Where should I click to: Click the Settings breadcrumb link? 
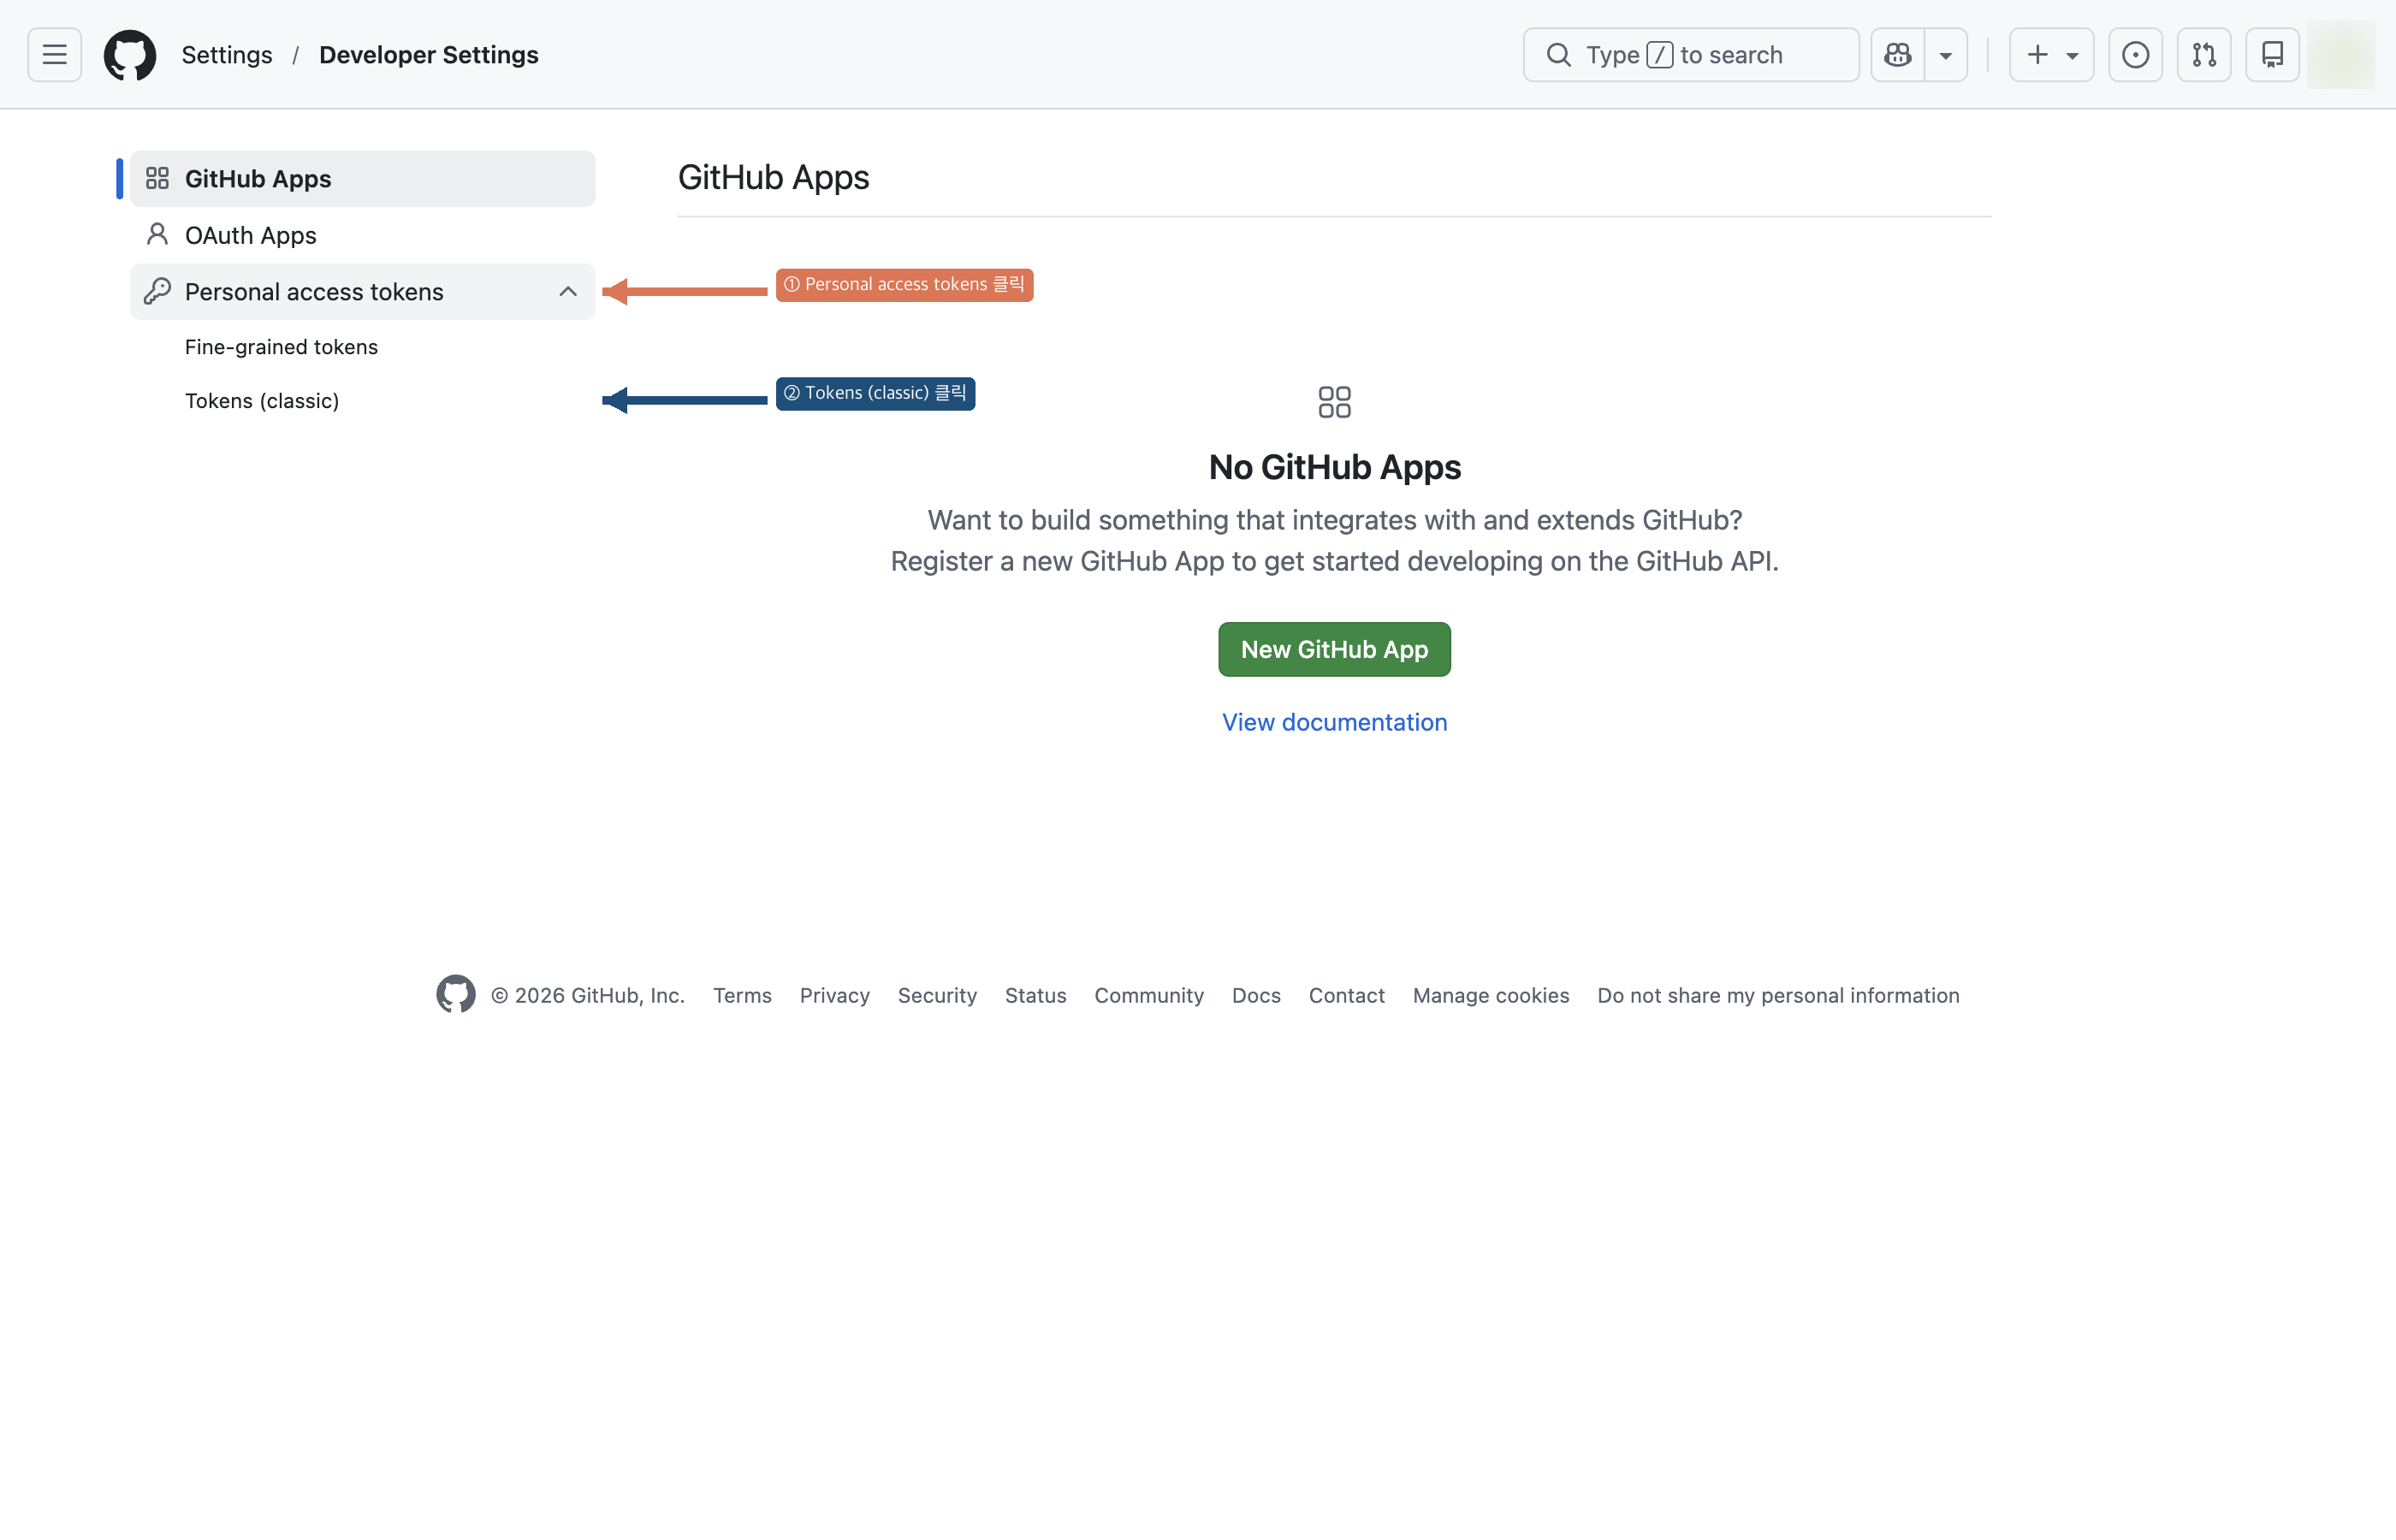point(227,55)
